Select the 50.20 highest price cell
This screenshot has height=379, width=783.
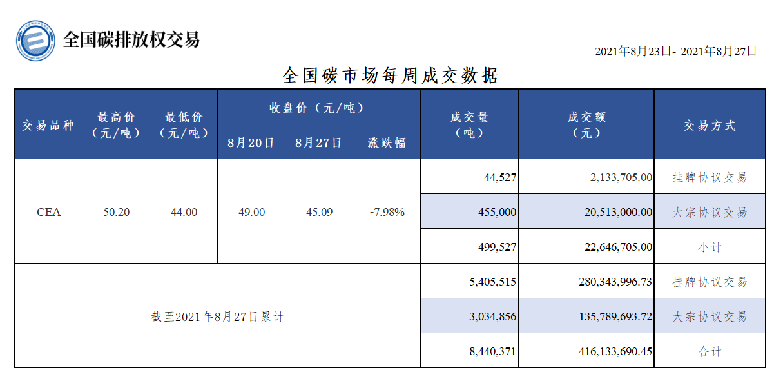click(x=116, y=212)
